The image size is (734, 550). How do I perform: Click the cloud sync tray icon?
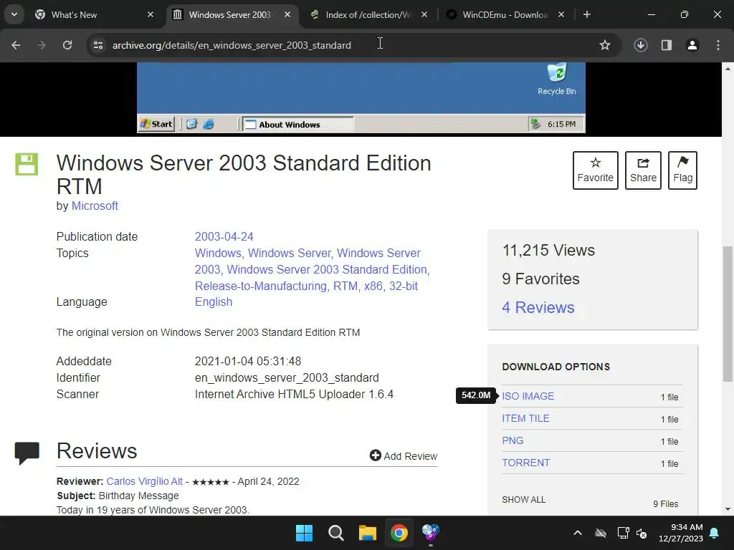[601, 533]
